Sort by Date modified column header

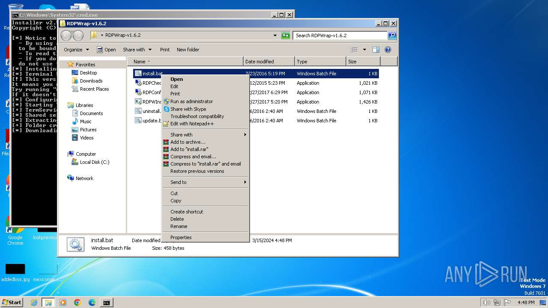(x=269, y=62)
